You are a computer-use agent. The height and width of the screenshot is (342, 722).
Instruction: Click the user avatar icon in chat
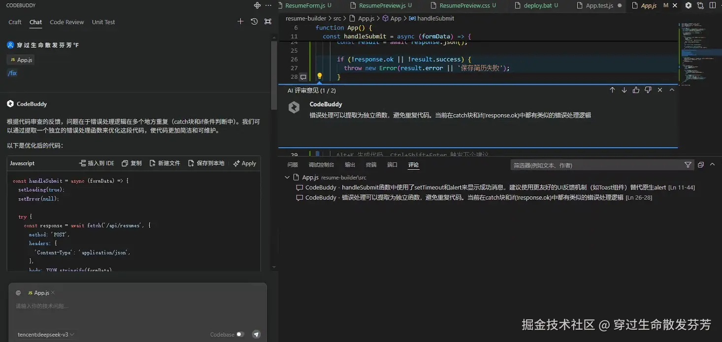(10, 45)
